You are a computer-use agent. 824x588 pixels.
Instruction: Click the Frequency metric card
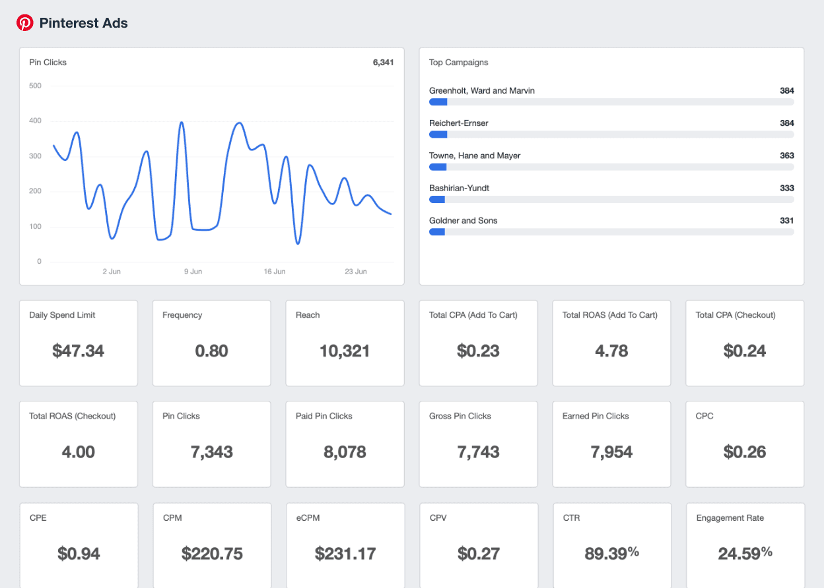click(211, 343)
